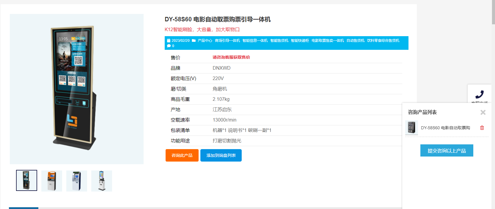The height and width of the screenshot is (209, 495).
Task: Select third blue-white kiosk thumbnail
Action: tap(77, 181)
